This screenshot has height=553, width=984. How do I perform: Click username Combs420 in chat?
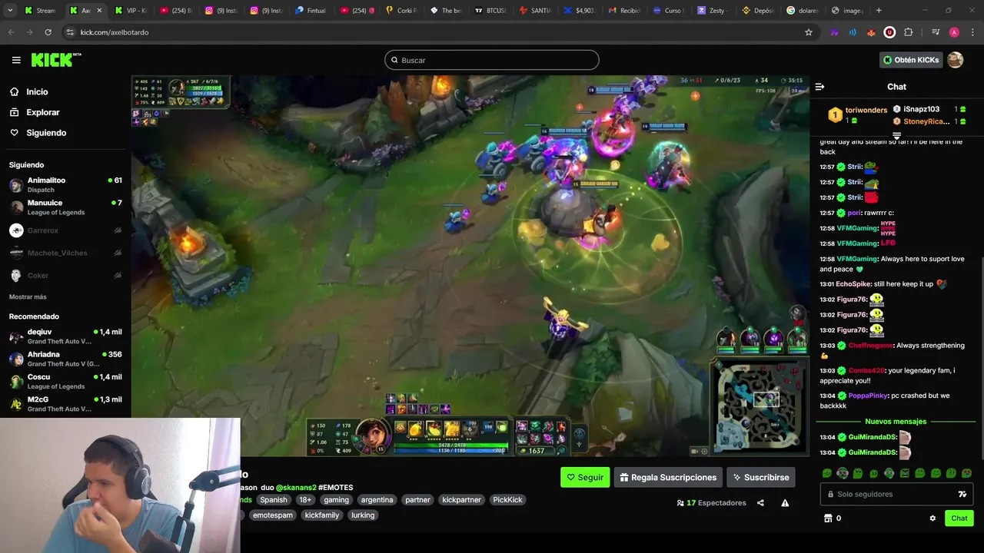[866, 370]
